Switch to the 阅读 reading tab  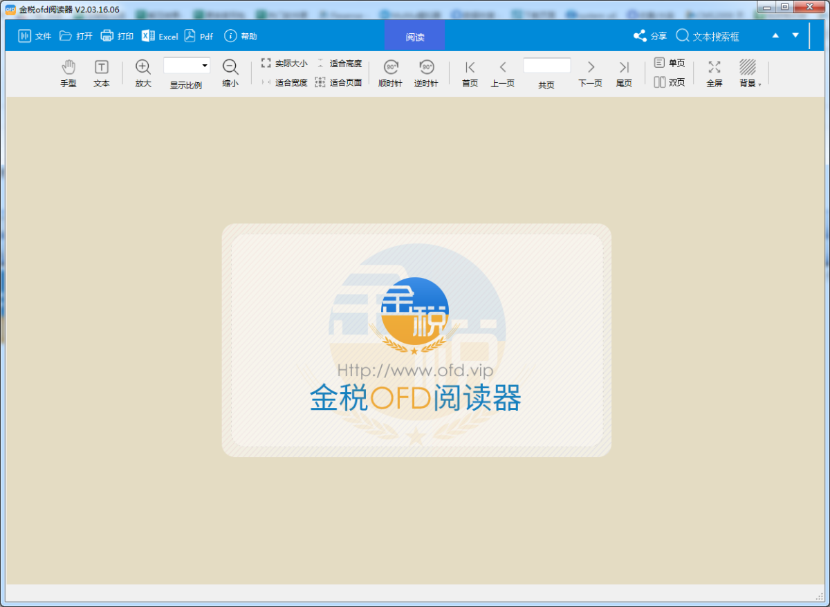415,35
